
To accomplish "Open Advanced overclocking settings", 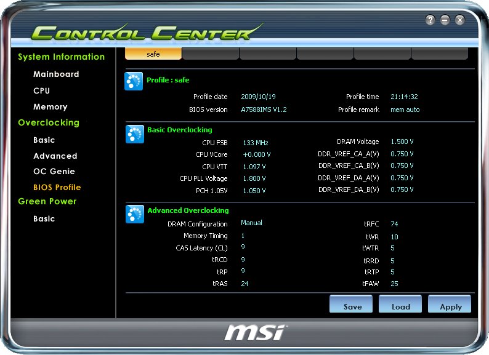I will click(x=55, y=156).
